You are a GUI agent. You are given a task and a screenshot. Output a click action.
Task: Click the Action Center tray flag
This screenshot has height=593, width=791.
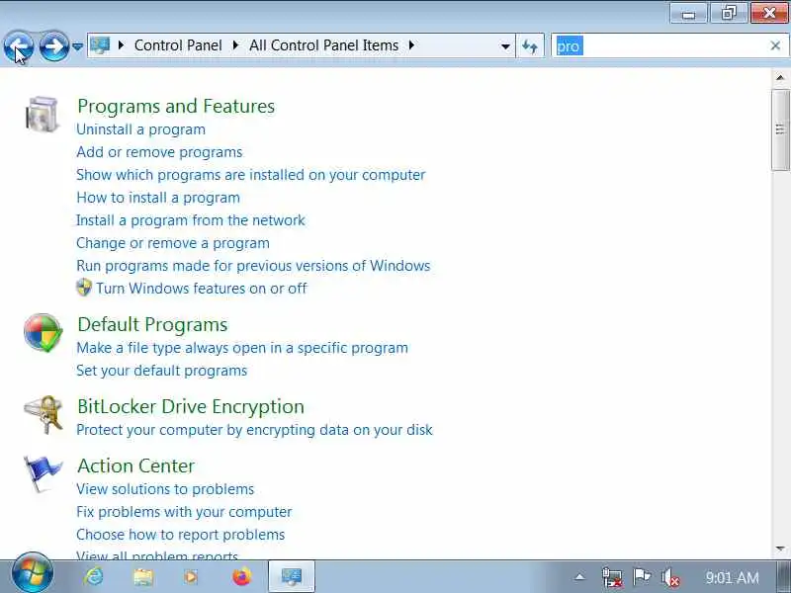point(642,576)
